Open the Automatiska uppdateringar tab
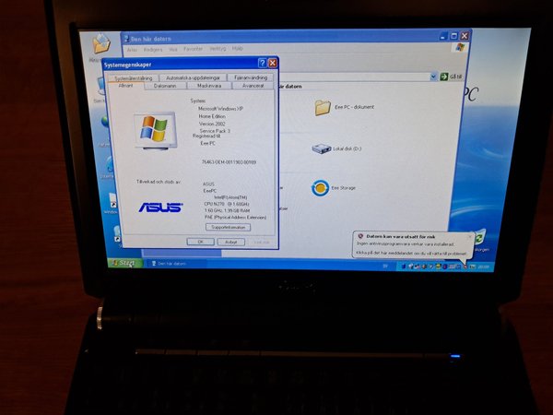 (x=192, y=77)
